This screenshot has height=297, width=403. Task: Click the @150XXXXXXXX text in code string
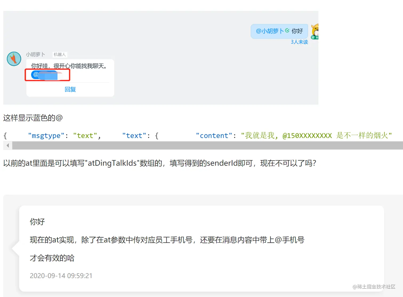pyautogui.click(x=307, y=136)
